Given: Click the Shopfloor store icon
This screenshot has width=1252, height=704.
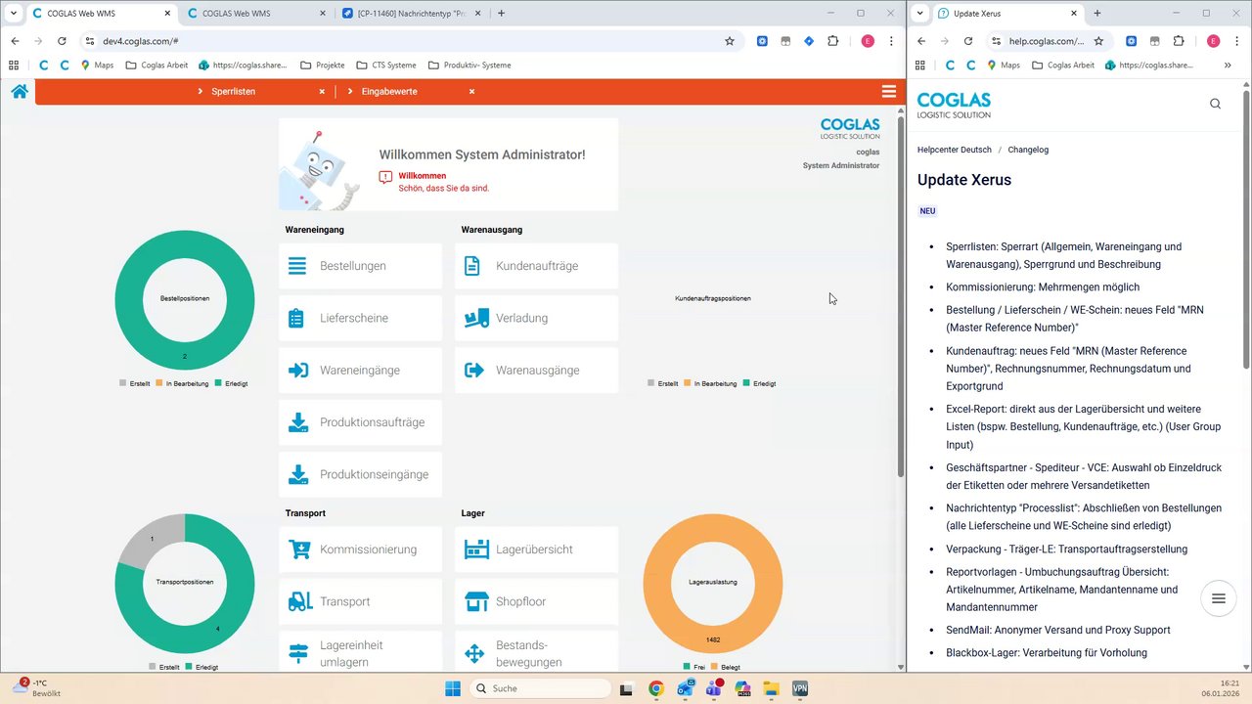Looking at the screenshot, I should tap(476, 601).
